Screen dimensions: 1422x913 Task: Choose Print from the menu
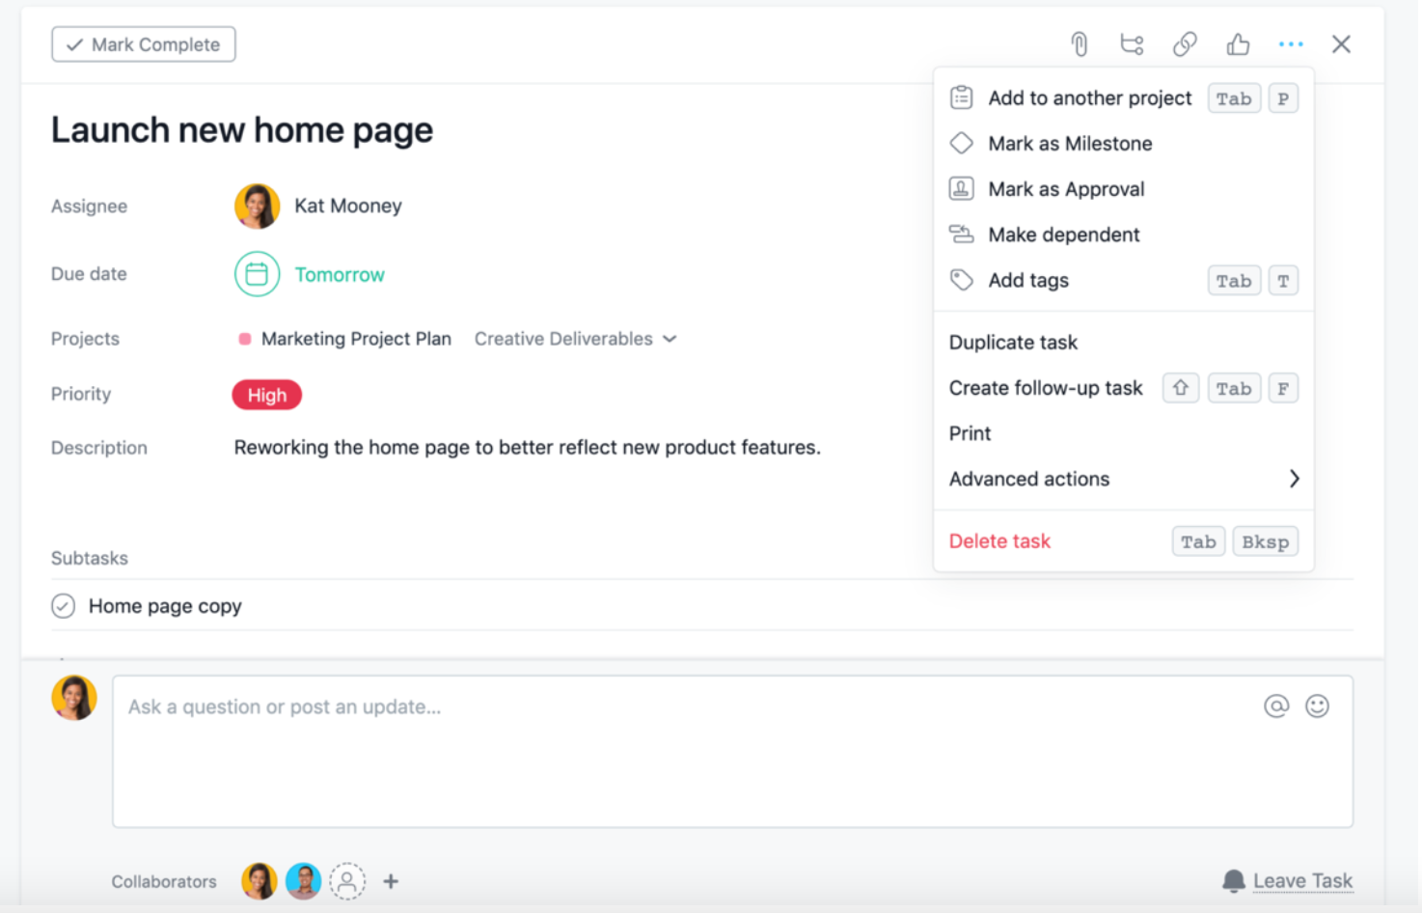click(x=1124, y=433)
